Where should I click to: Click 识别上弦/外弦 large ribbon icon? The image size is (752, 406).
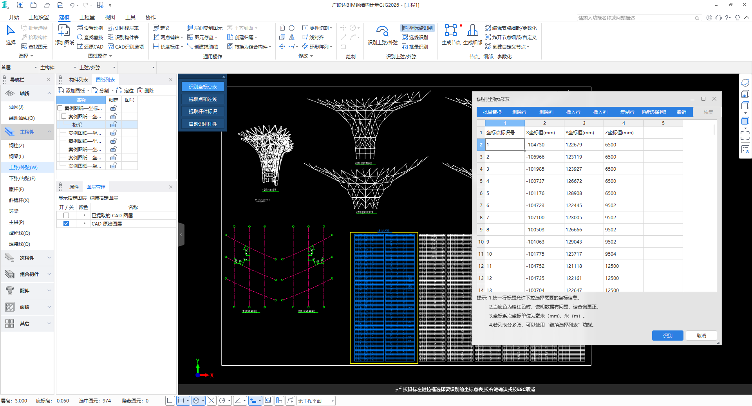[382, 35]
